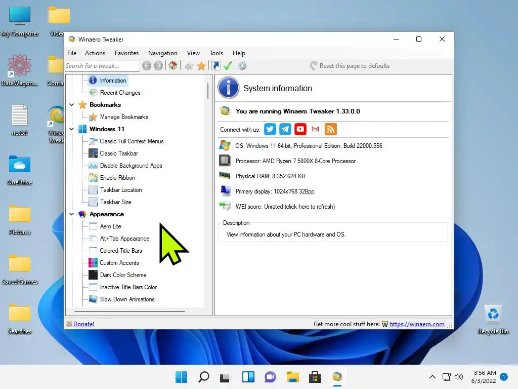Image resolution: width=518 pixels, height=389 pixels.
Task: Open the Telegram link icon
Action: click(285, 129)
